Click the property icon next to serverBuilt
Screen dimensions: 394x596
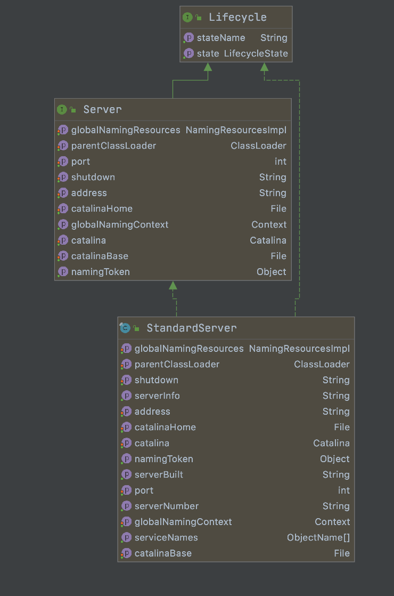126,474
